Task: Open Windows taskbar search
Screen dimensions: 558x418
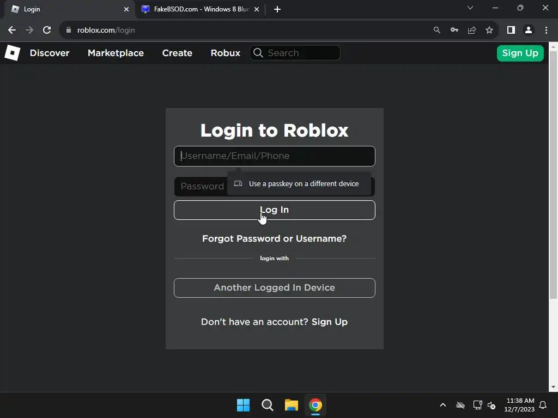Action: click(267, 405)
